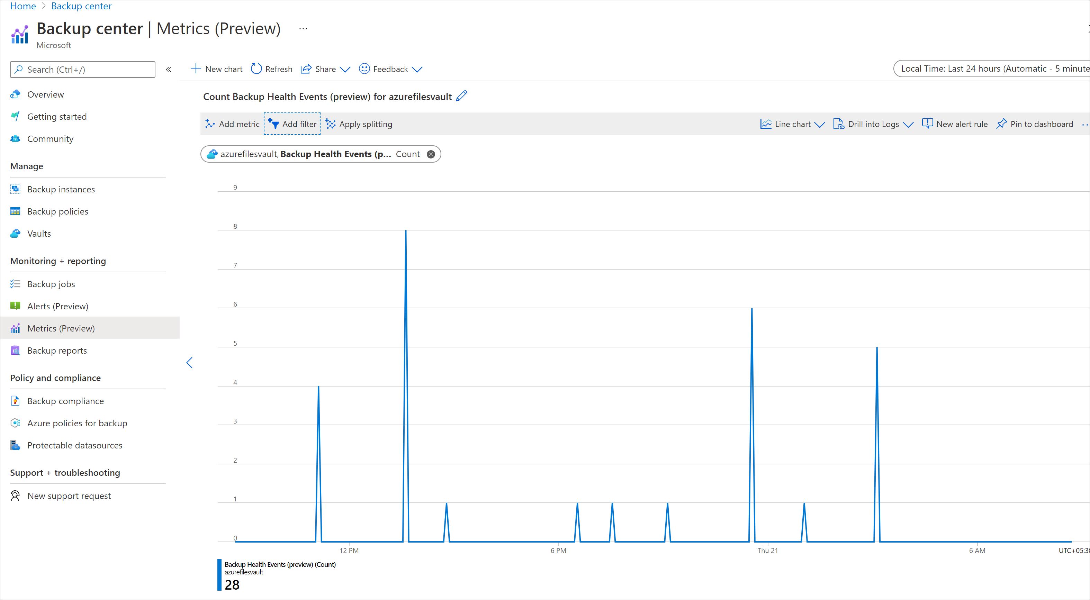Click the New alert rule icon
The width and height of the screenshot is (1090, 600).
click(926, 124)
